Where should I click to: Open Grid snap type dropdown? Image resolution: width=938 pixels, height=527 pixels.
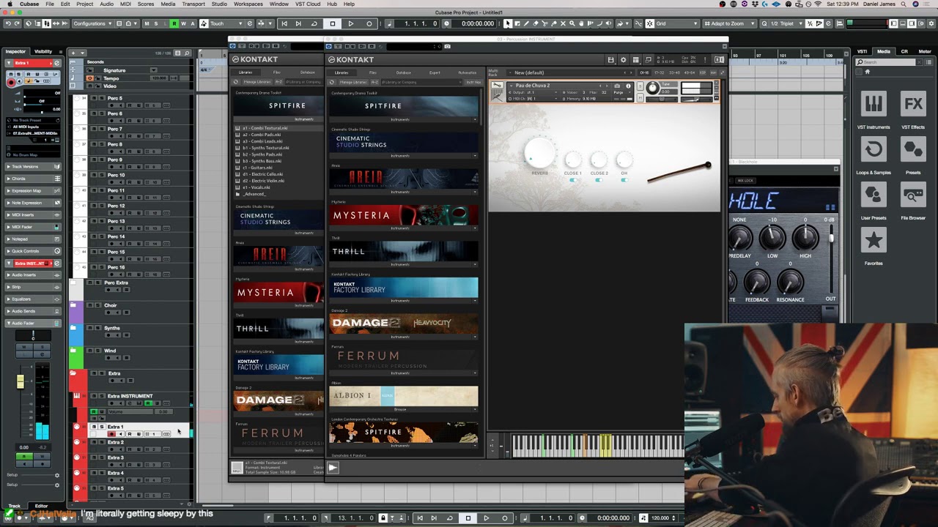click(676, 23)
